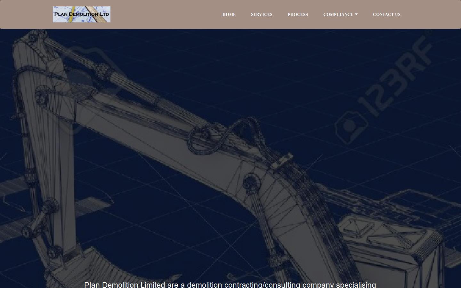This screenshot has width=461, height=288.
Task: Click the COMPLIANCE caret to show submenu
Action: 356,14
